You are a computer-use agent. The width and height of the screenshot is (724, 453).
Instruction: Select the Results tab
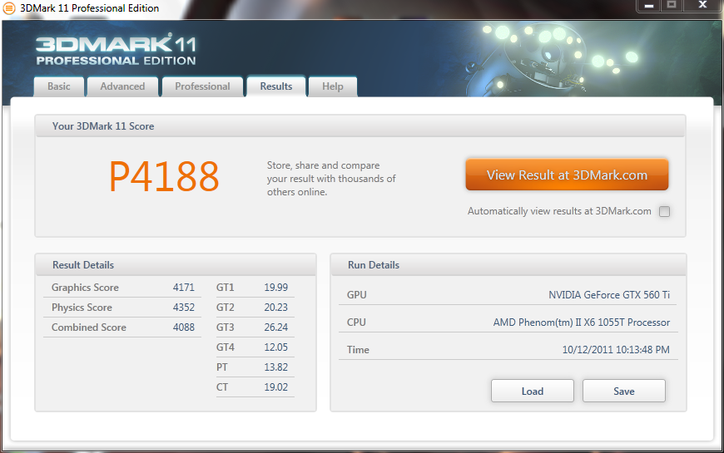pos(276,86)
